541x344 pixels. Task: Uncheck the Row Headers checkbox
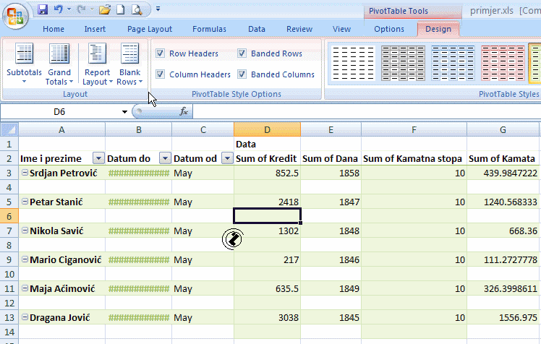coord(161,53)
